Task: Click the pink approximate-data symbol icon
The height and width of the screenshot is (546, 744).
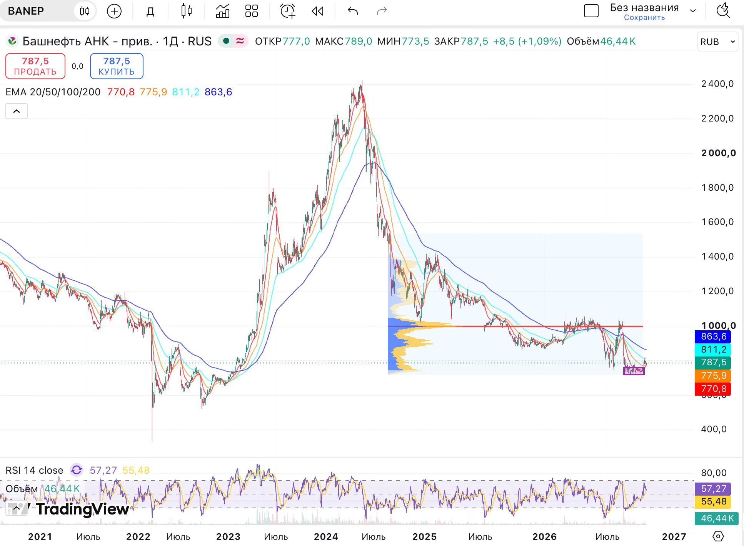Action: point(240,41)
